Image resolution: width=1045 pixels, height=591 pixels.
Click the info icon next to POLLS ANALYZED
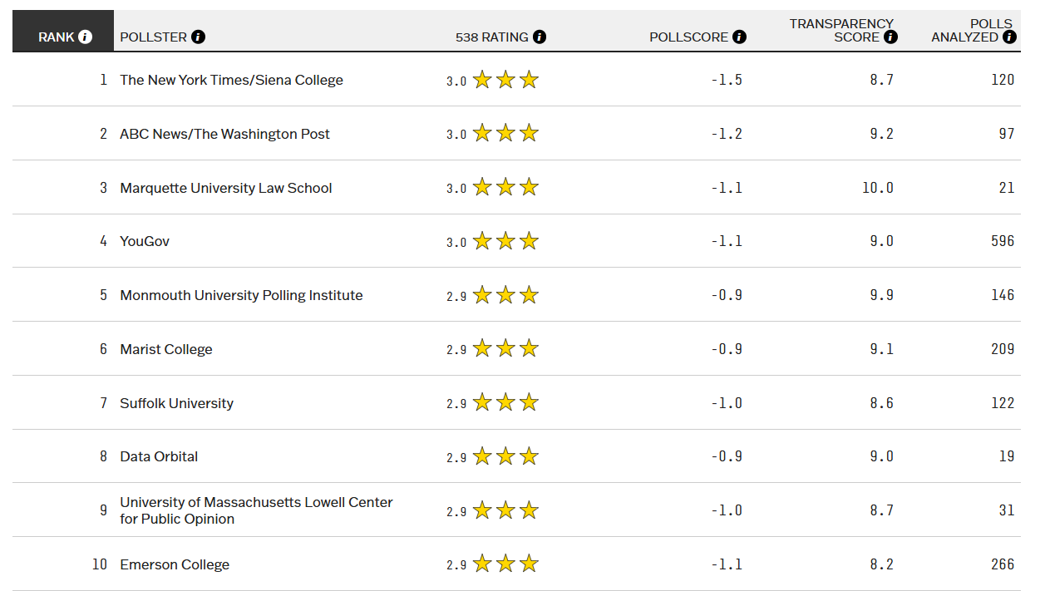pos(1009,37)
